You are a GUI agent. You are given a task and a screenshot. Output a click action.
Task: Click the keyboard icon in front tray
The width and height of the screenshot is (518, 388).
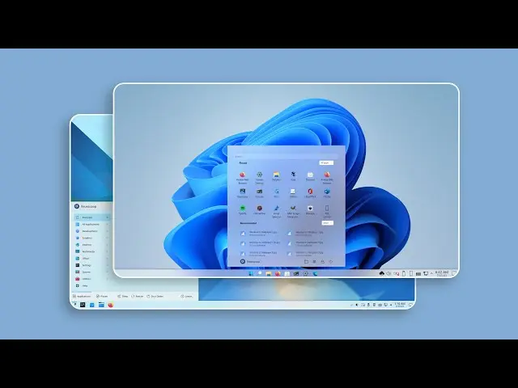coord(418,274)
